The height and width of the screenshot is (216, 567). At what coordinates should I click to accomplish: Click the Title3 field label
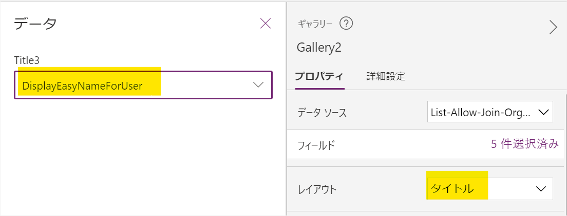click(x=26, y=60)
